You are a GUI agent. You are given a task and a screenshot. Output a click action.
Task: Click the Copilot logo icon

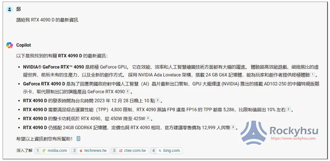[10, 45]
